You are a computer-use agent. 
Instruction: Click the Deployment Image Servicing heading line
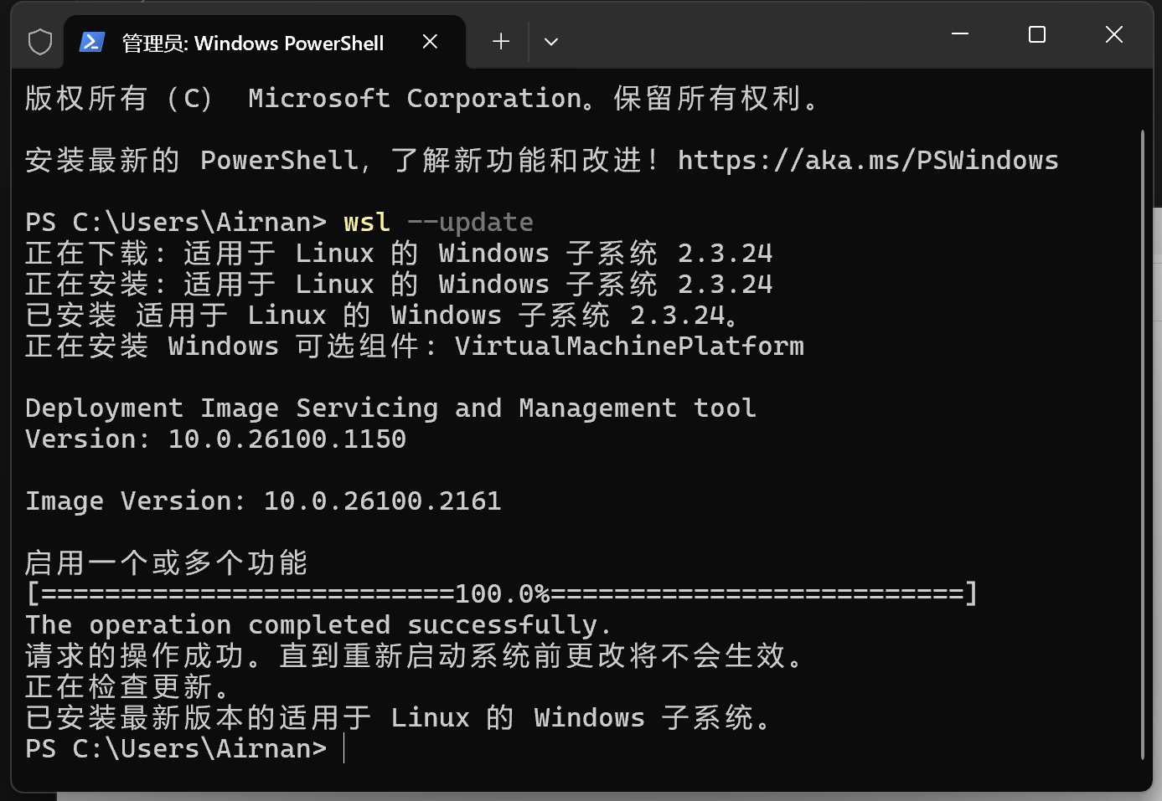point(390,408)
